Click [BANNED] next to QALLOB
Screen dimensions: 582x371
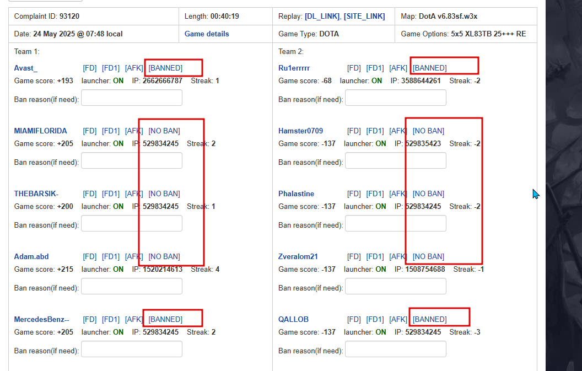430,319
